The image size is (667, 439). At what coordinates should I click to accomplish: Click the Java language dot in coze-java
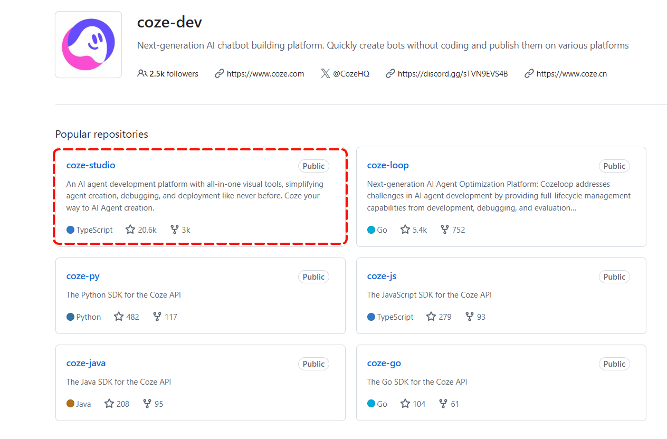[x=70, y=404]
